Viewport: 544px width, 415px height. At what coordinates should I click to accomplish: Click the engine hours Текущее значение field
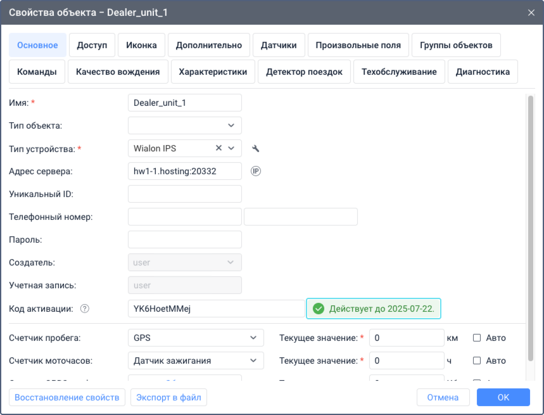click(x=407, y=361)
